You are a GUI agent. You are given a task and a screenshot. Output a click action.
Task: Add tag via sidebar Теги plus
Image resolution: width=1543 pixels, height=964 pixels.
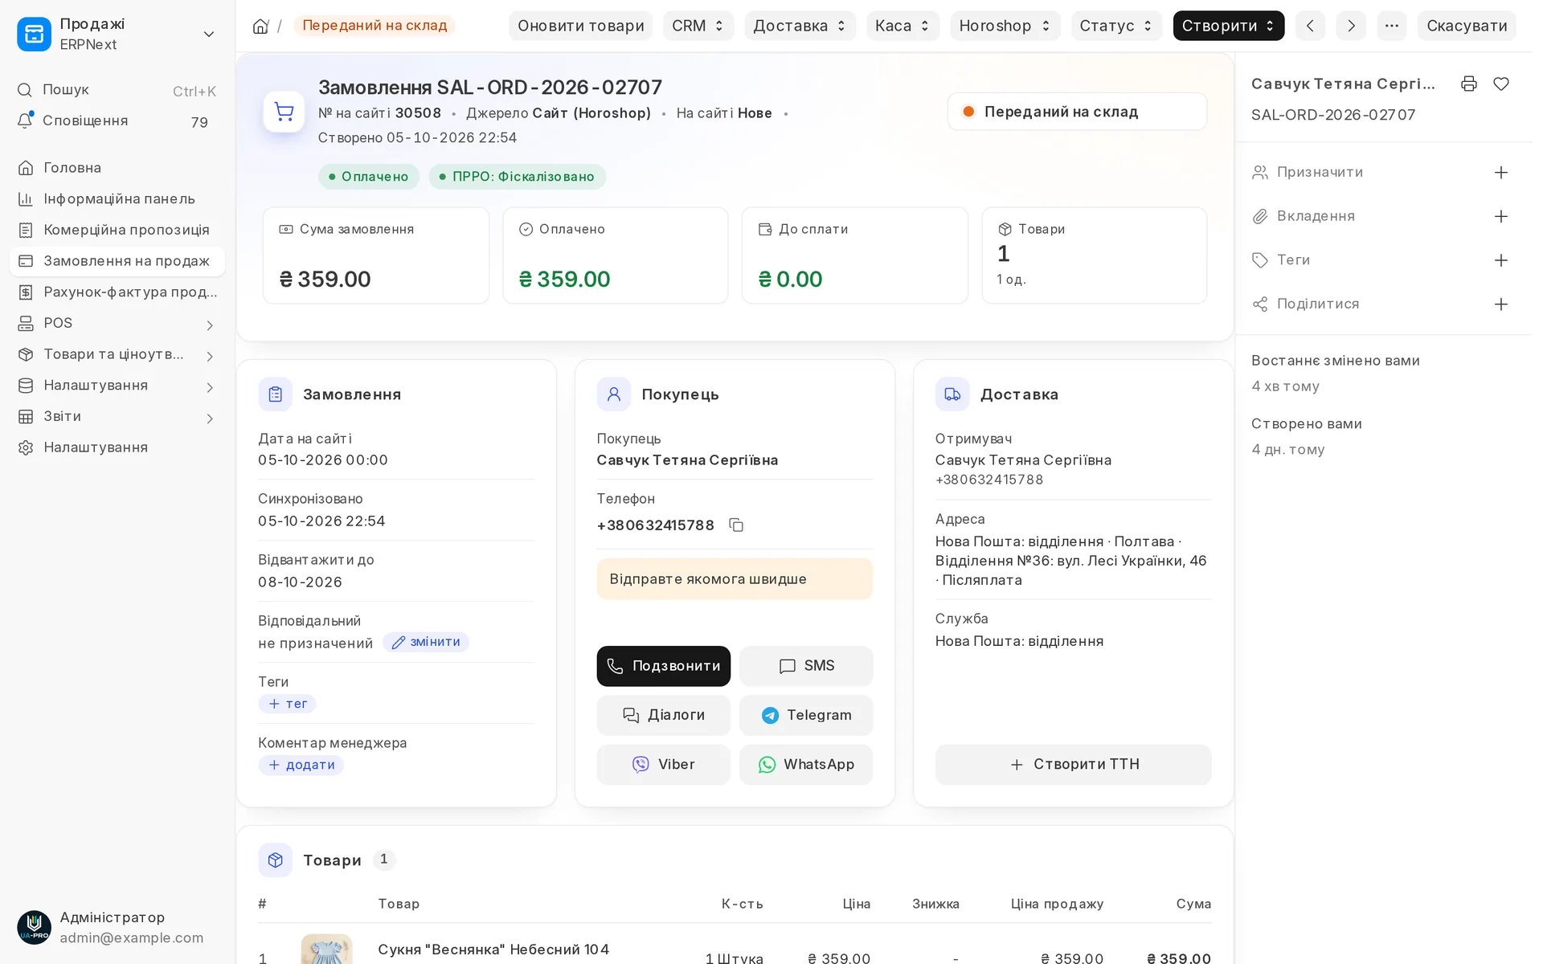[x=1501, y=260]
